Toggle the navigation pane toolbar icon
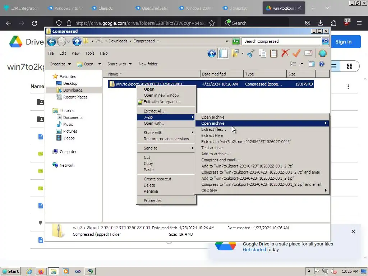 223,54
